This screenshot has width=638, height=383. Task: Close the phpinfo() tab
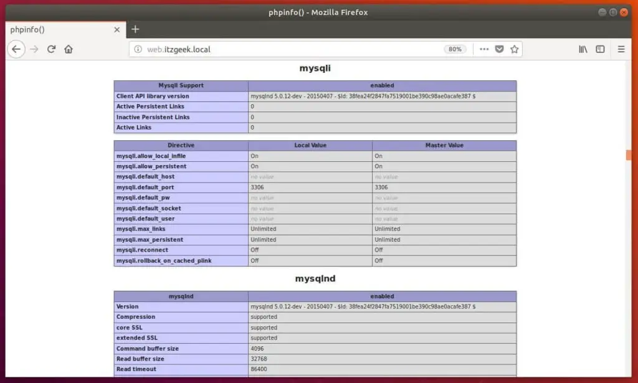[x=117, y=30]
